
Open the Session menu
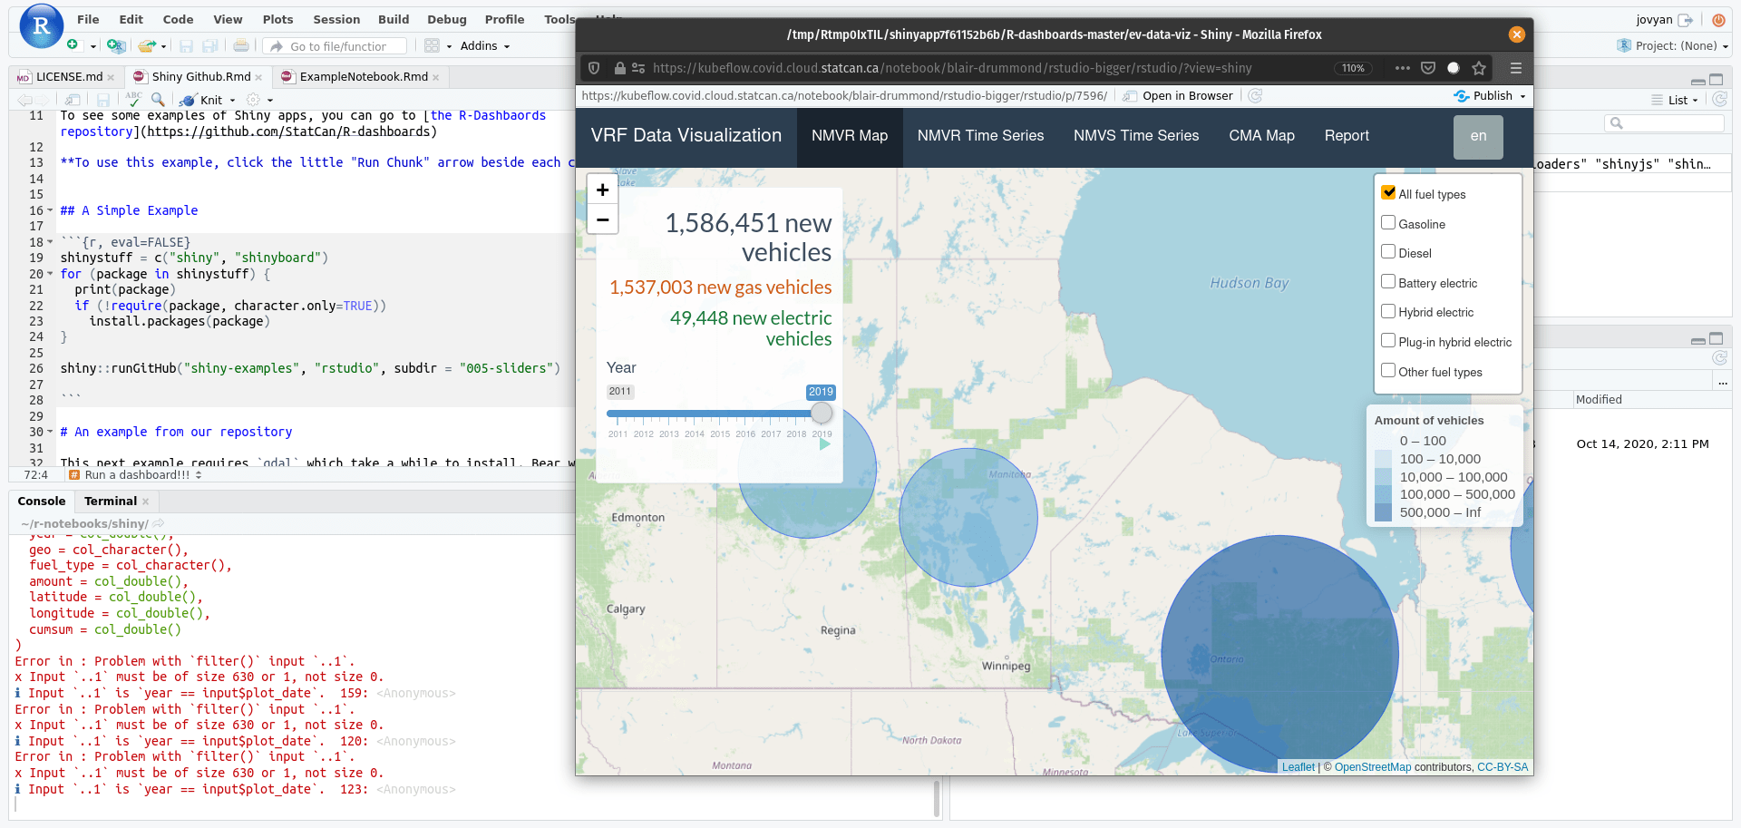pyautogui.click(x=336, y=19)
